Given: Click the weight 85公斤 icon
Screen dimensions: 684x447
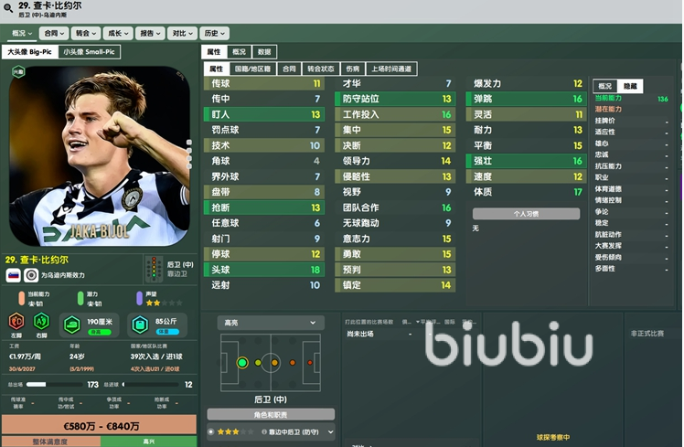Looking at the screenshot, I should [x=139, y=322].
